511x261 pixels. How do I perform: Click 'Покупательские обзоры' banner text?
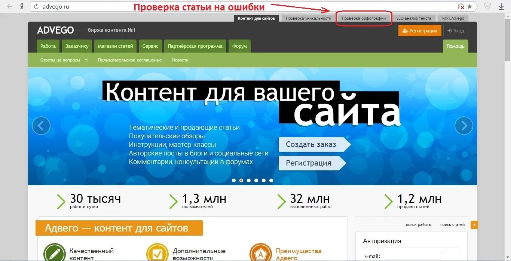tap(167, 136)
